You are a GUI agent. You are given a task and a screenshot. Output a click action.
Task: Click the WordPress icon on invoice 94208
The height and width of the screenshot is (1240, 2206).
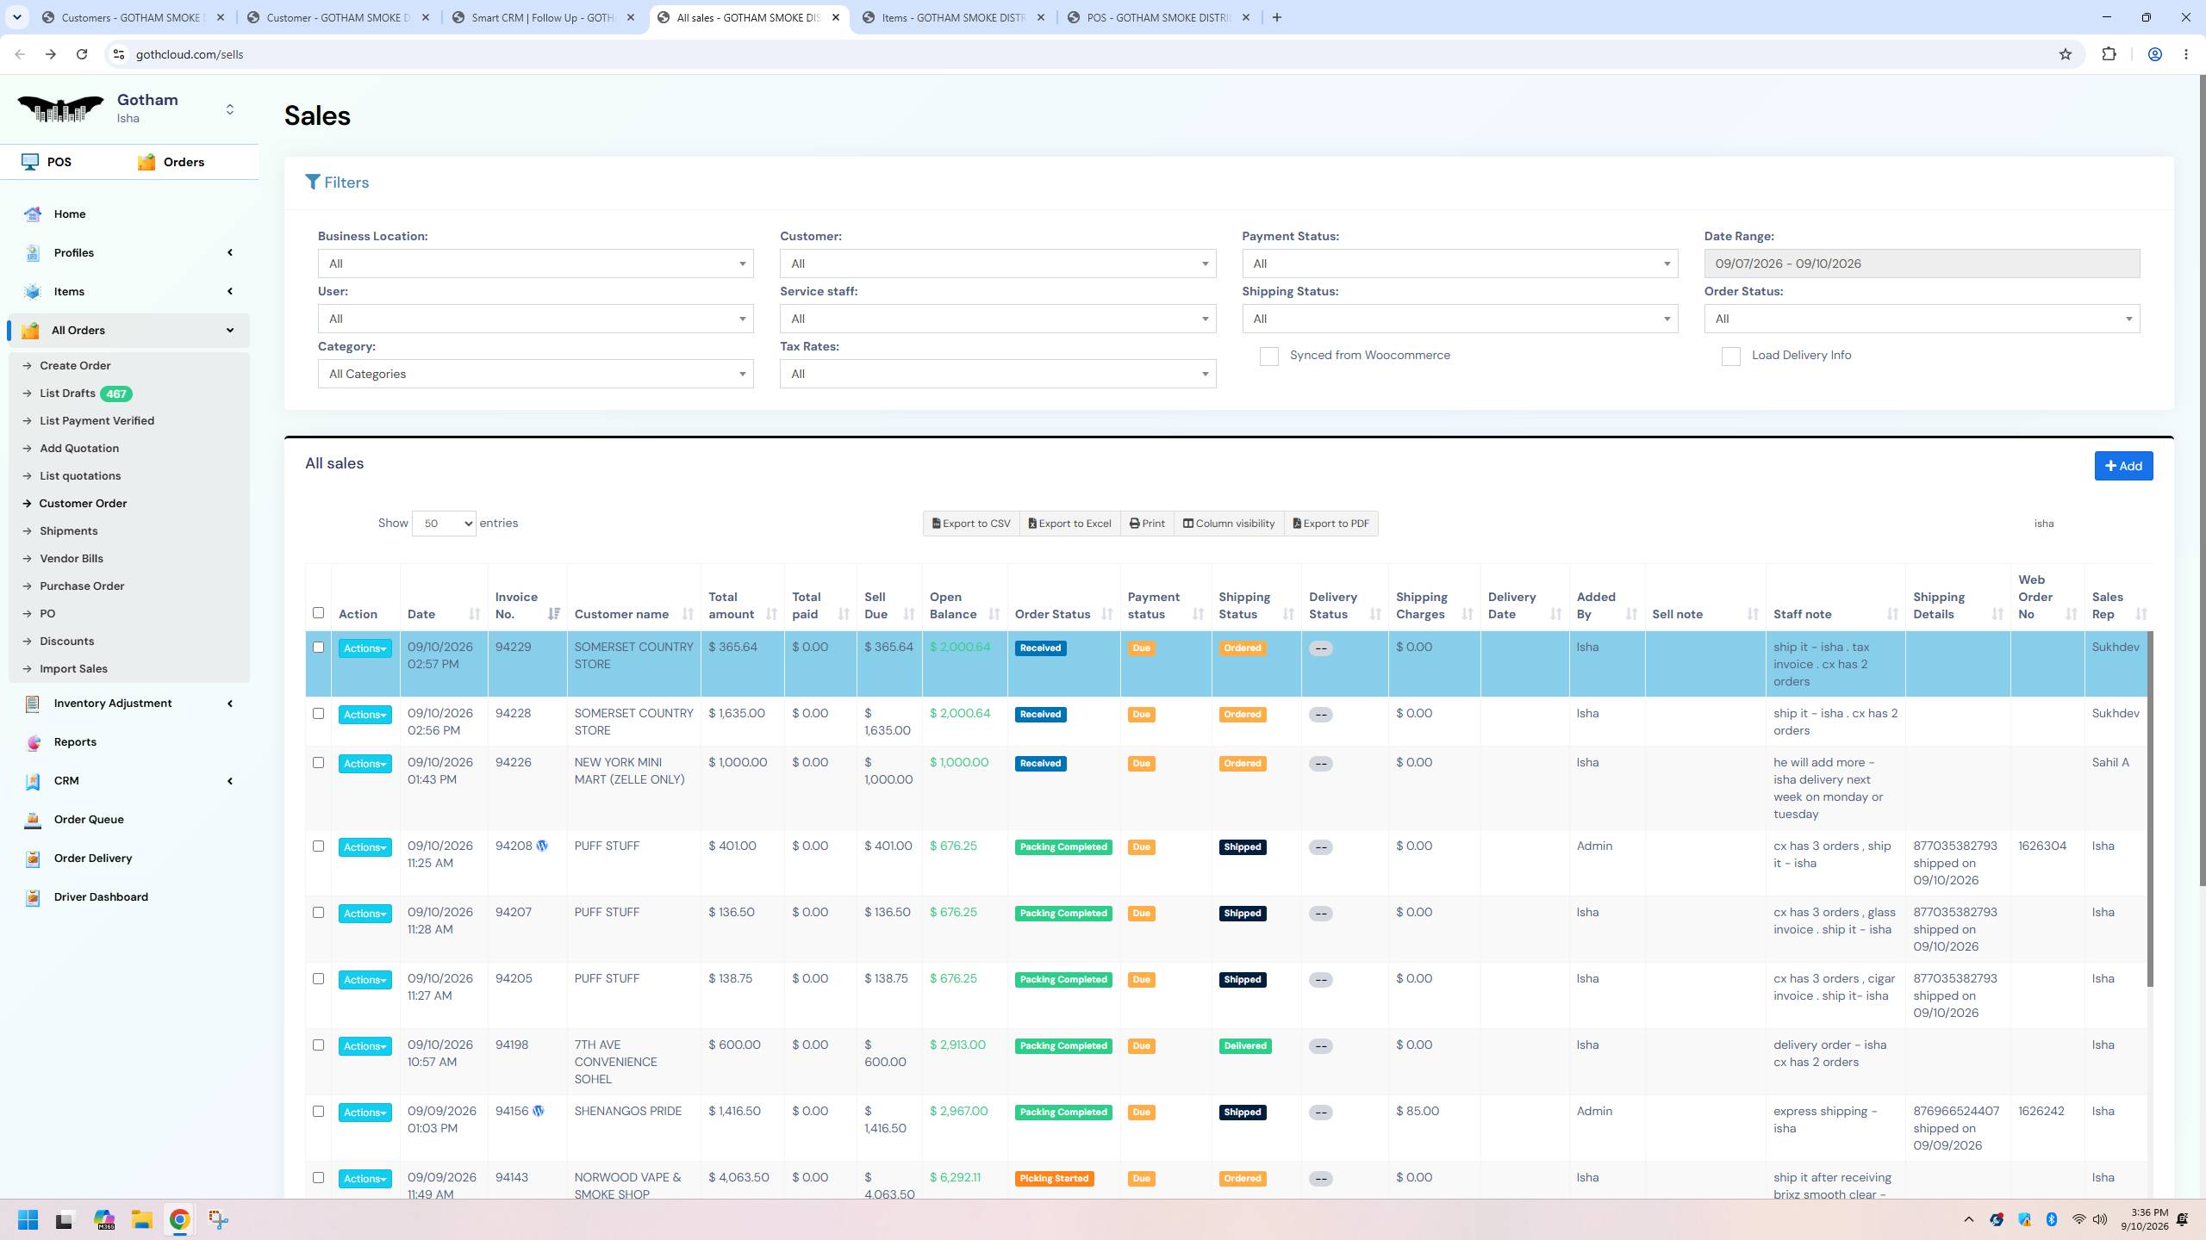coord(542,846)
